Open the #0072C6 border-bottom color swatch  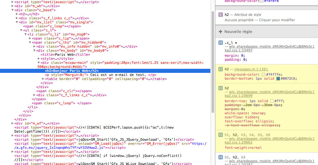pyautogui.click(x=278, y=79)
